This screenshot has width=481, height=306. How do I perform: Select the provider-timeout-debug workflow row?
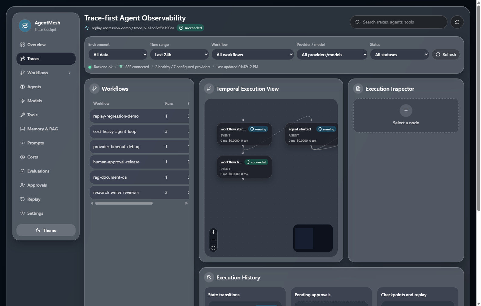click(x=139, y=147)
